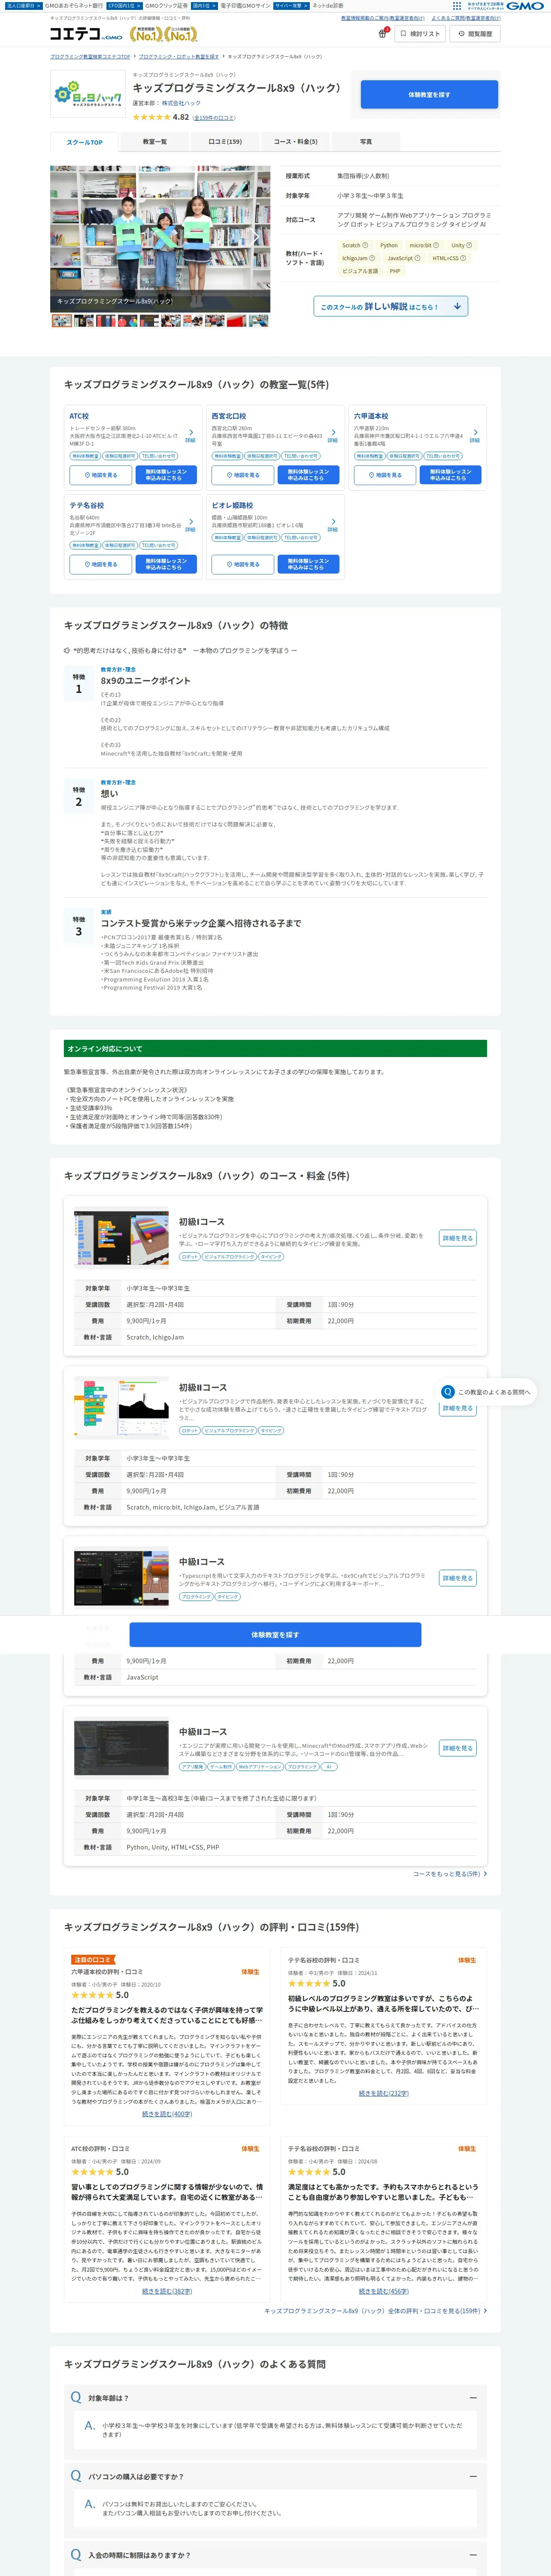This screenshot has width=551, height=2576.
Task: Open the プログラミング教室検索コエテコTOP breadcrumb
Action: point(90,57)
